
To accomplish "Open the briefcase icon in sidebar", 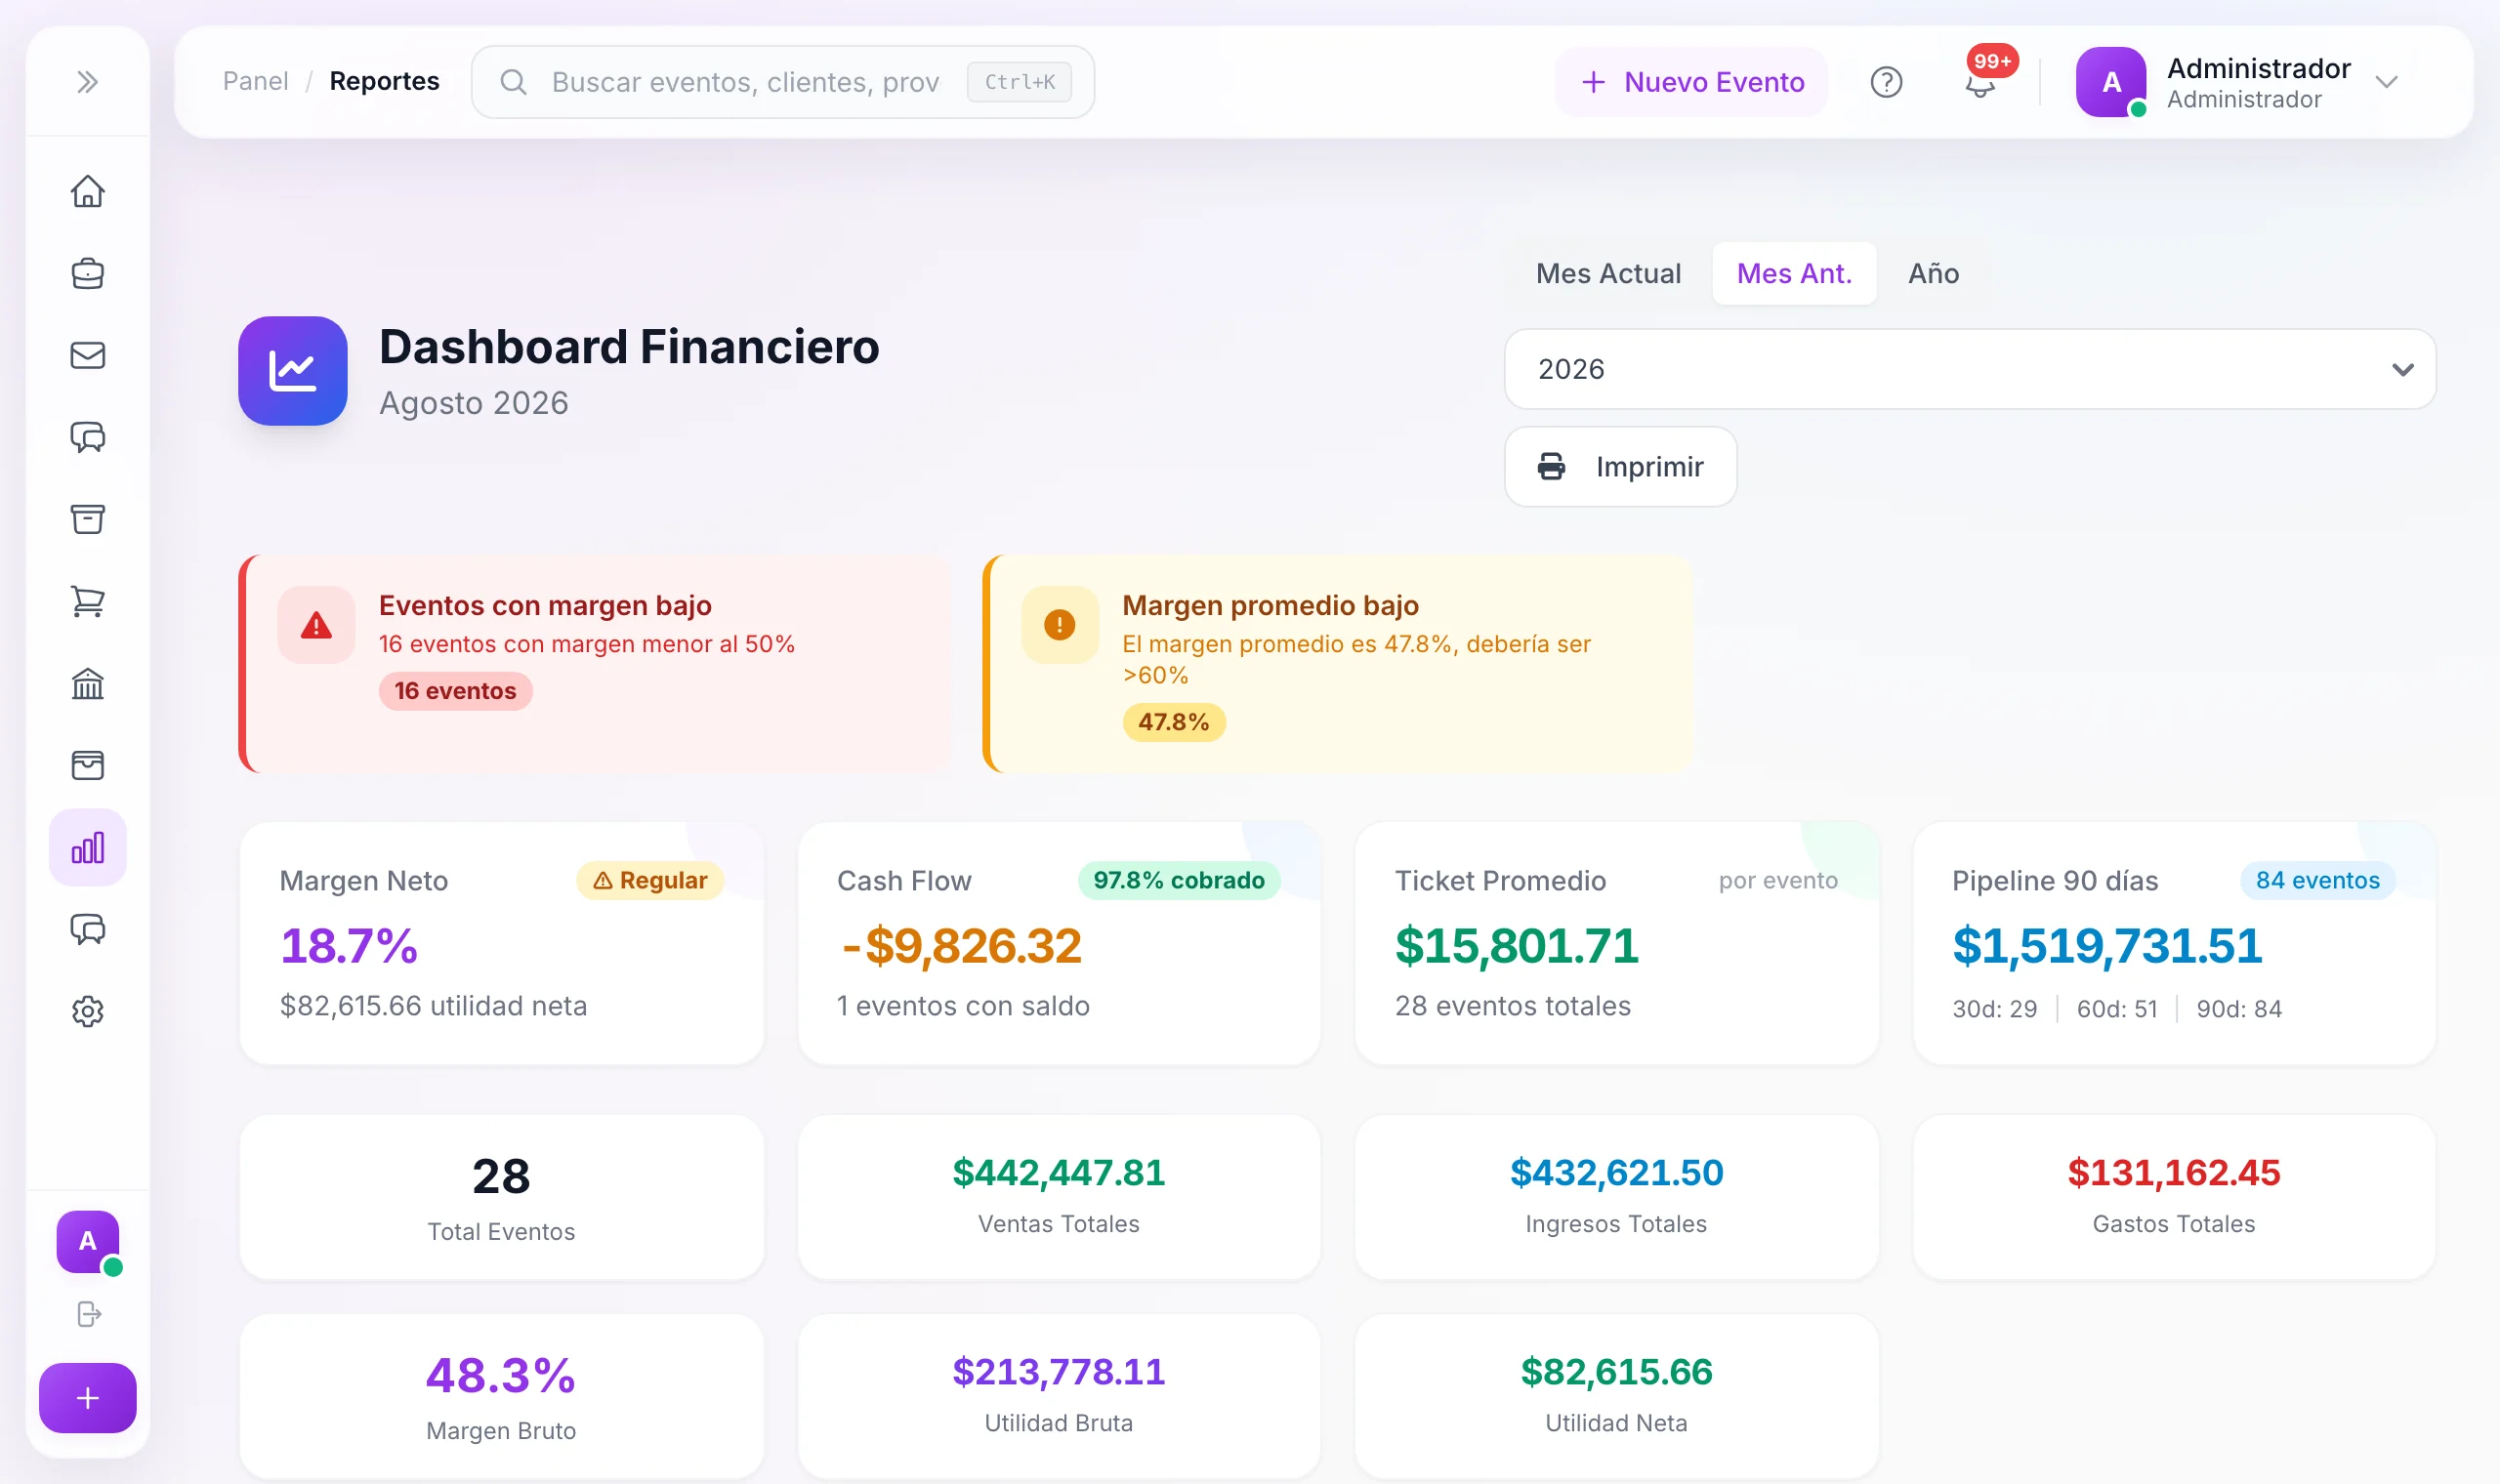I will tap(88, 273).
